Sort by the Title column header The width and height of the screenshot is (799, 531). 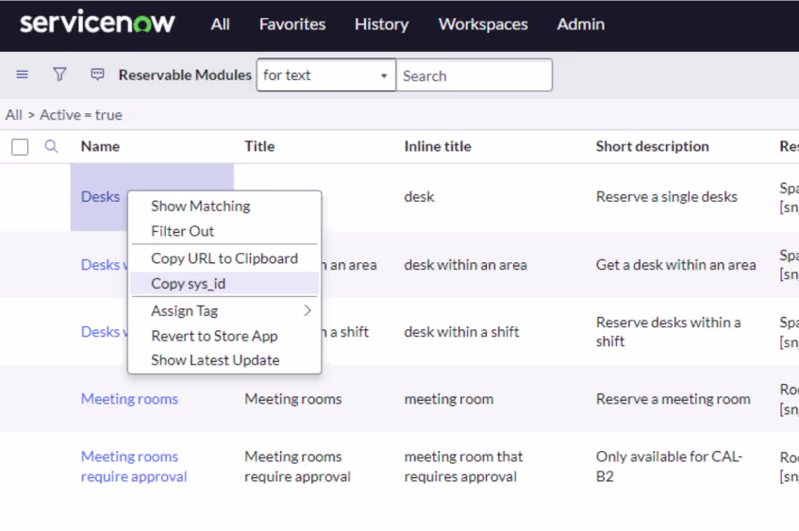point(259,146)
